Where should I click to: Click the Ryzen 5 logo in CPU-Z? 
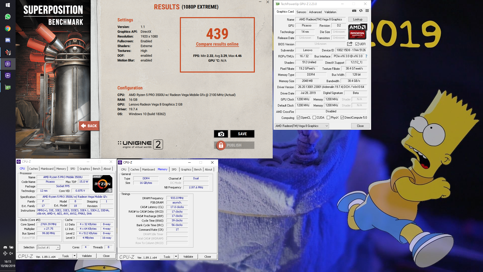(102, 184)
